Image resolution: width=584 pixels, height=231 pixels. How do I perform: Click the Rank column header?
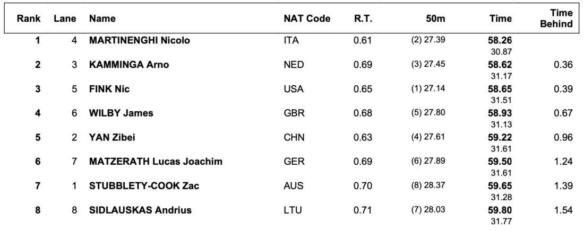[28, 19]
